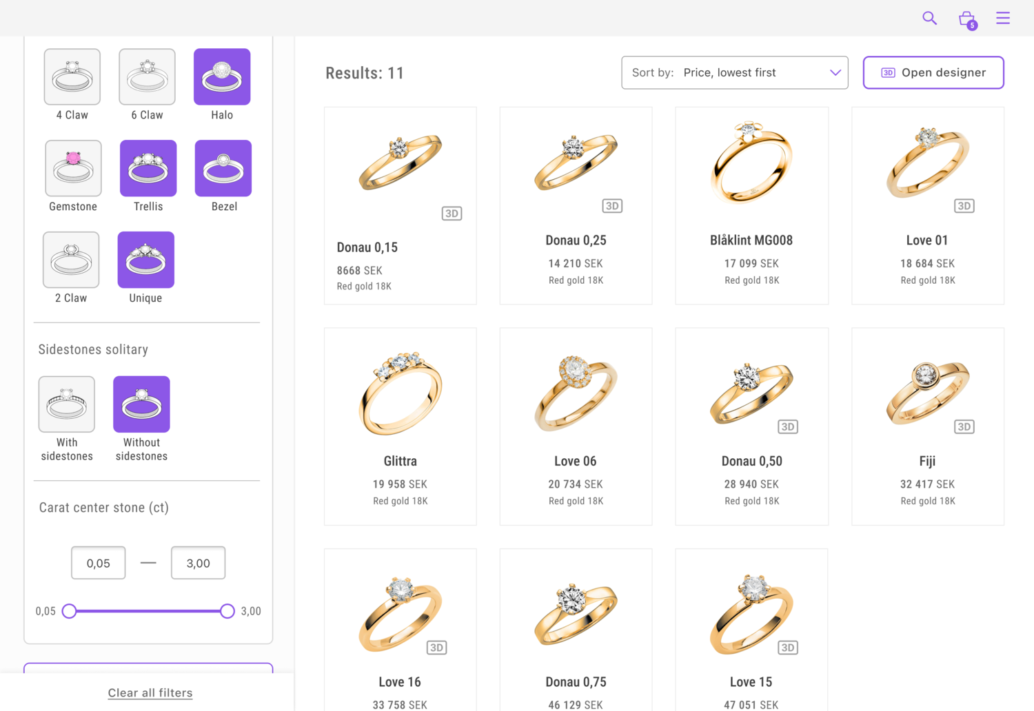1034x711 pixels.
Task: Click the maximum carat slider handle
Action: coord(227,611)
